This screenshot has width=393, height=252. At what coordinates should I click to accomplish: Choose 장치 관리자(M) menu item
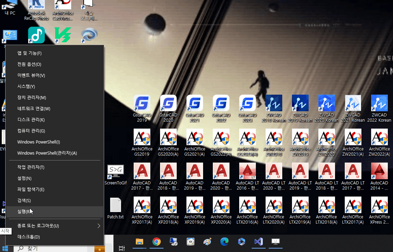55,98
